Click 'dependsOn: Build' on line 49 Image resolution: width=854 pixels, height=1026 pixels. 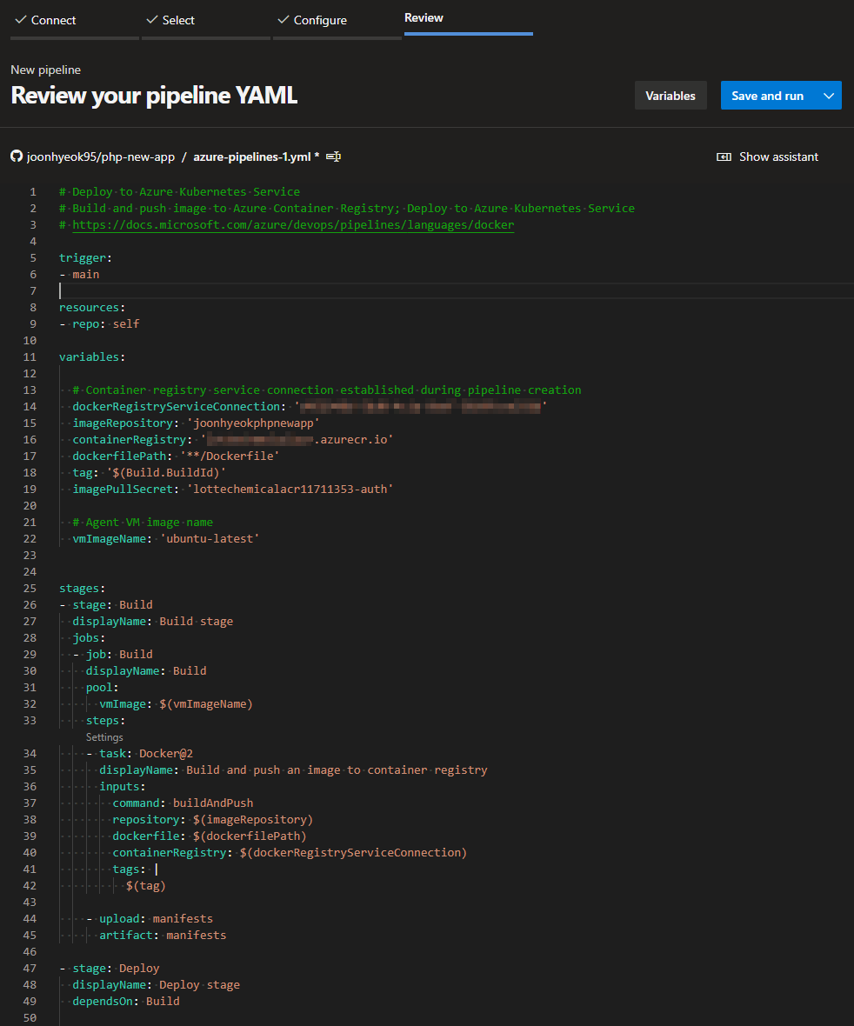(125, 1001)
